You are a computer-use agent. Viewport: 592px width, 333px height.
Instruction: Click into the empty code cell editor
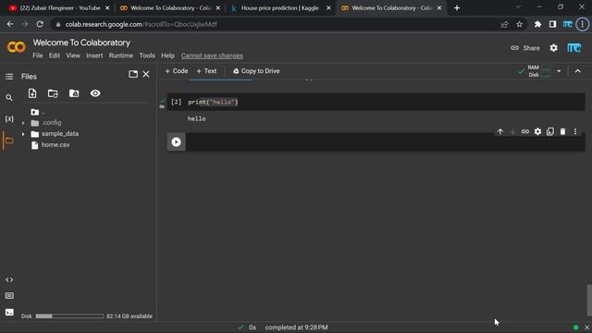385,142
